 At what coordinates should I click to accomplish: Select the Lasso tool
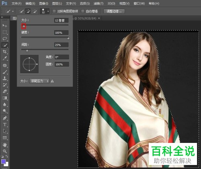(5, 39)
